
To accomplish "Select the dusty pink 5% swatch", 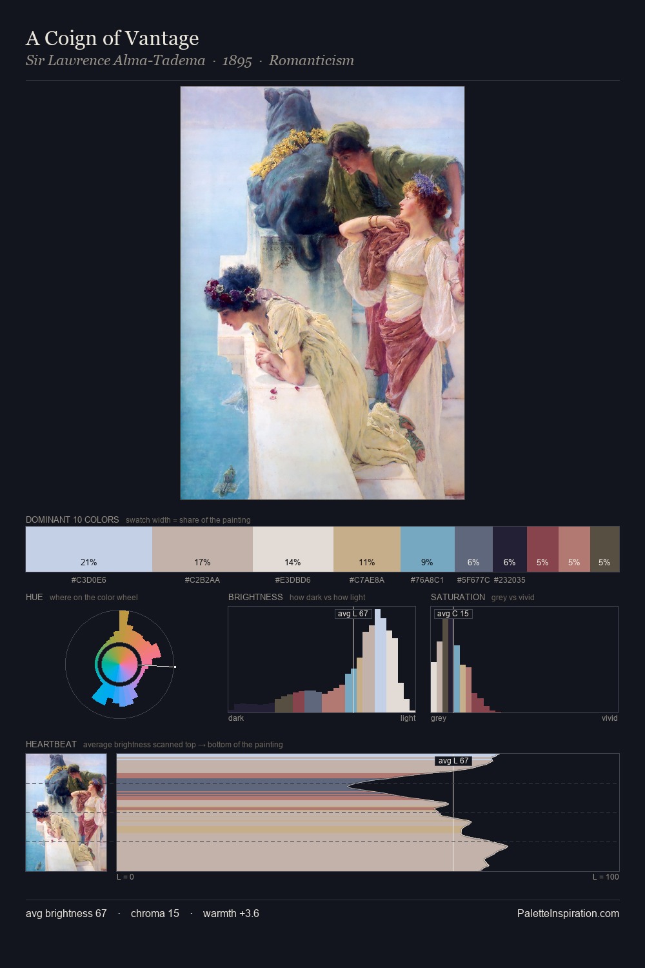I will click(x=574, y=549).
